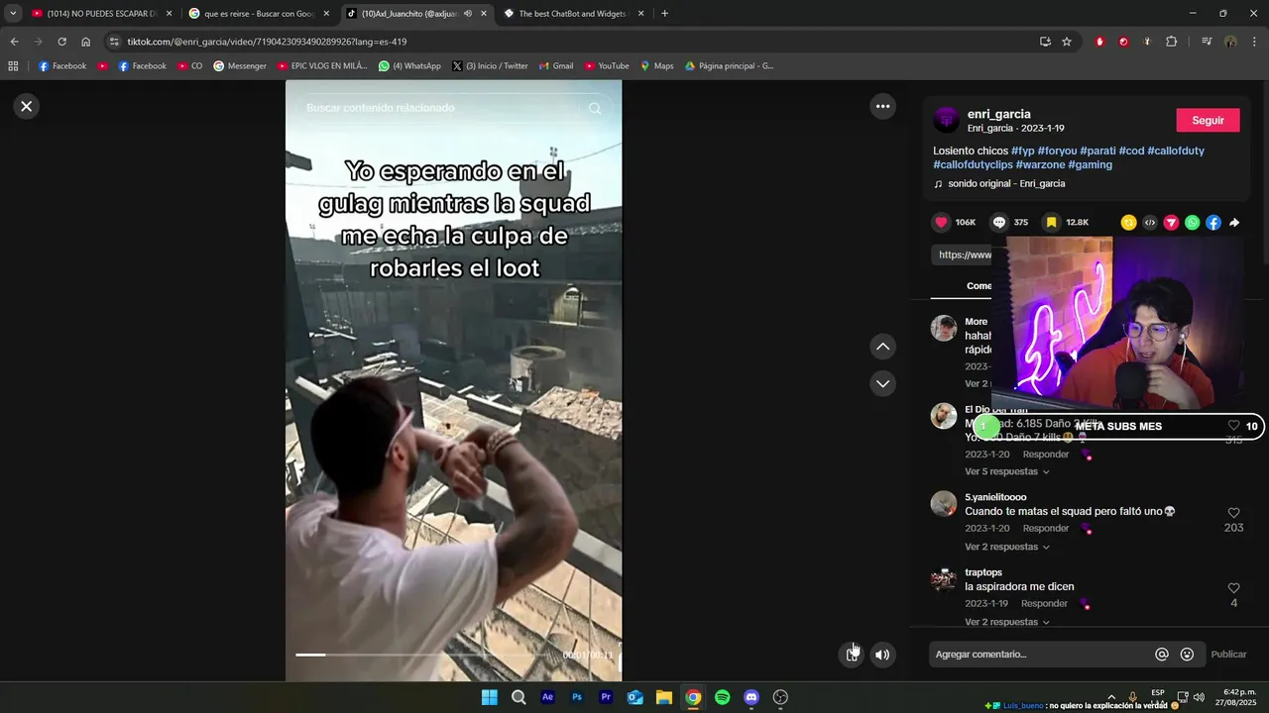The height and width of the screenshot is (713, 1269).
Task: Click the Agregar comentario field
Action: [1039, 655]
